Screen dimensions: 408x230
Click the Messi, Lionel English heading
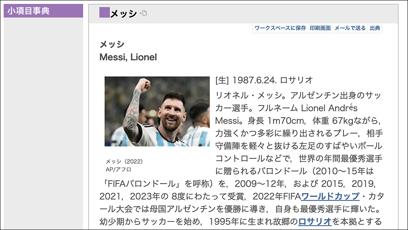click(x=128, y=57)
